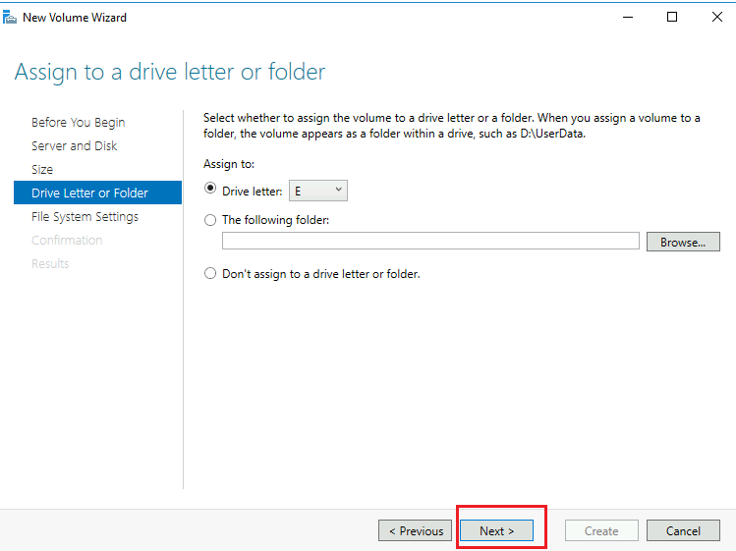Cancel the wizard

[x=683, y=530]
